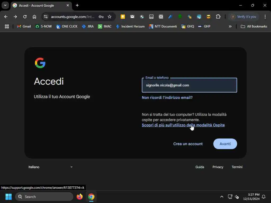Viewport: 271px width, 203px height.
Task: View site information icon in address bar
Action: [x=46, y=17]
